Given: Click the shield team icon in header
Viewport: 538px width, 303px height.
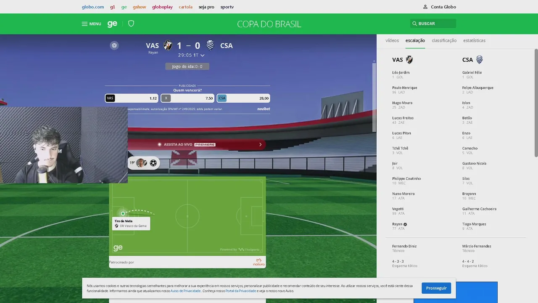Looking at the screenshot, I should click(131, 24).
